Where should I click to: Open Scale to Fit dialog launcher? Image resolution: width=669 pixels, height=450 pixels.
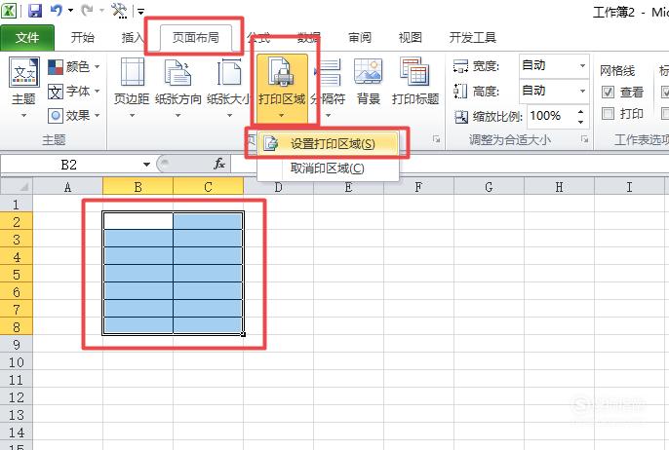(x=584, y=139)
